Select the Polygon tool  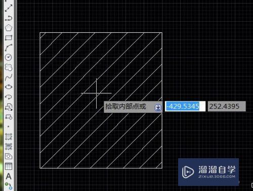9,28
